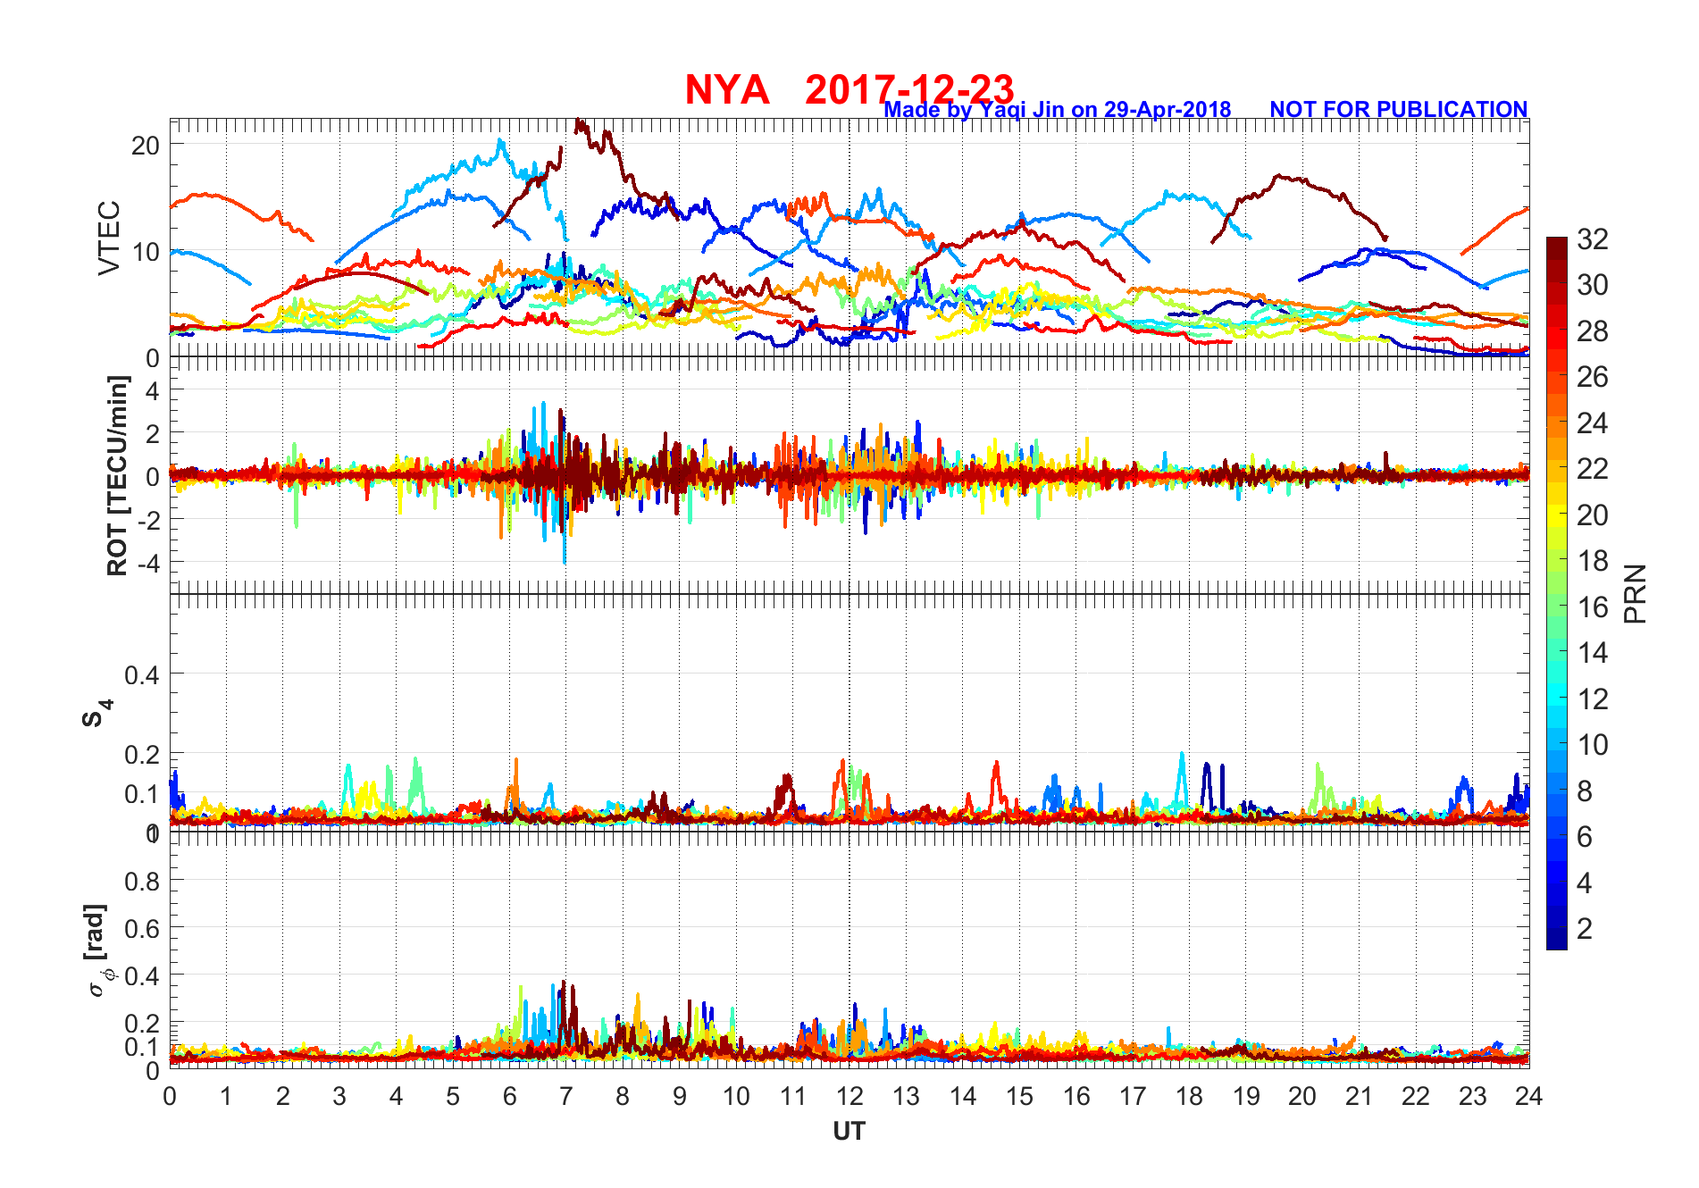Screen dimensions: 1699x1188
Task: Click the NOT FOR PUBLICATION notice
Action: 1399,110
